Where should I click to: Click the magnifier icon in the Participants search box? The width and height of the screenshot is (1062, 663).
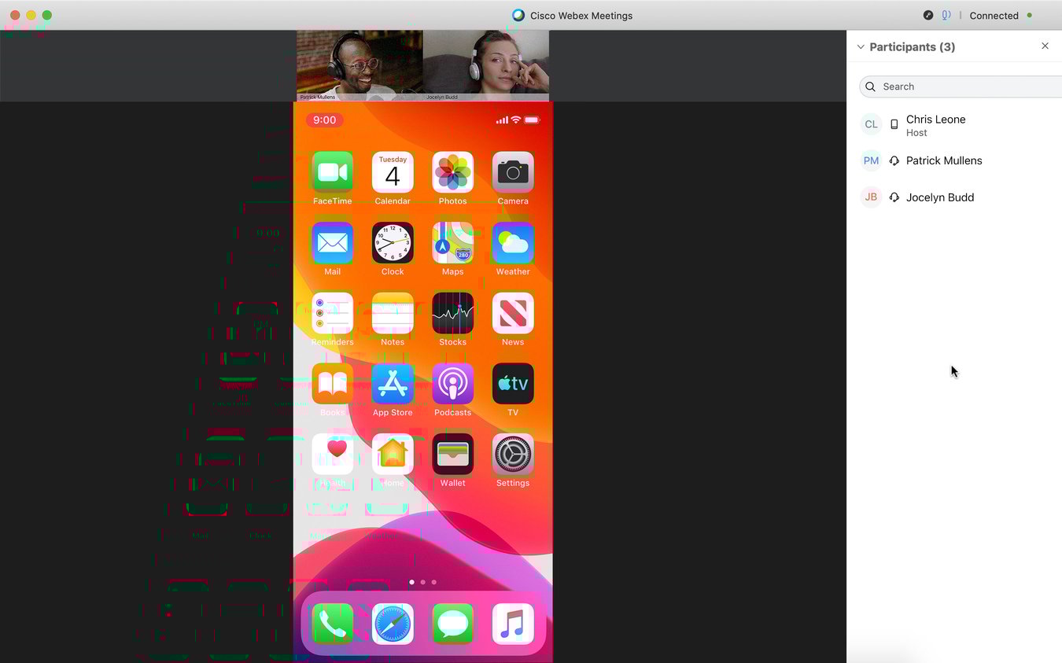click(x=870, y=87)
